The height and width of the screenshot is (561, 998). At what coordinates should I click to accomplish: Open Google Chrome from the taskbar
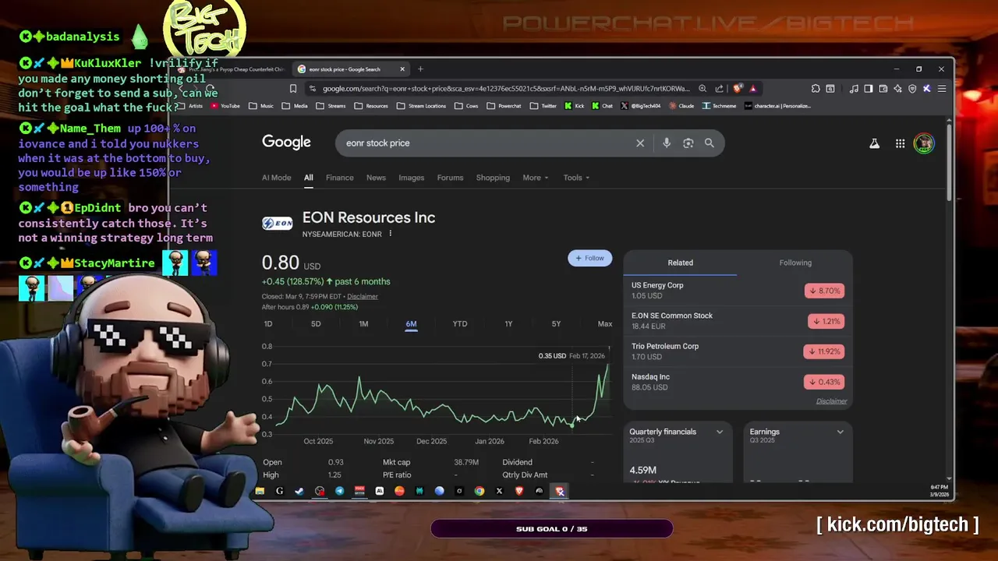(x=480, y=491)
